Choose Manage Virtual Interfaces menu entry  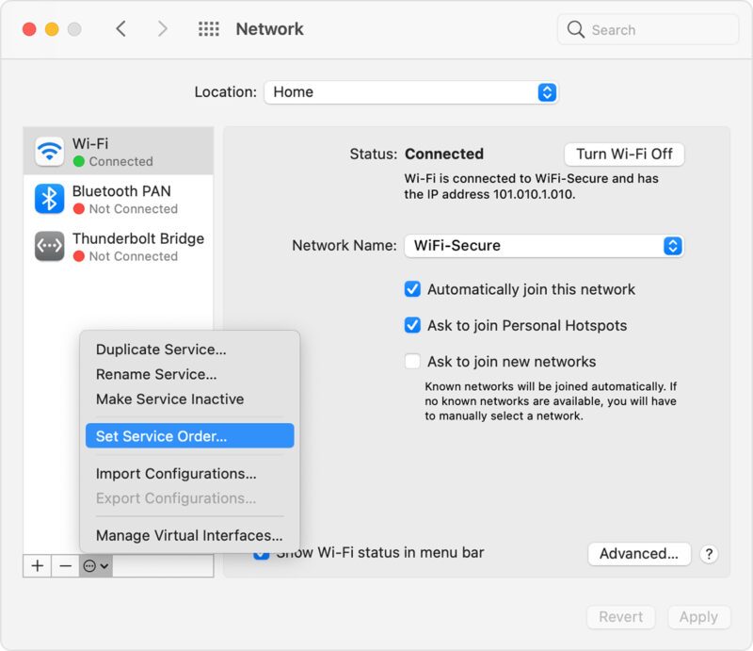[188, 535]
